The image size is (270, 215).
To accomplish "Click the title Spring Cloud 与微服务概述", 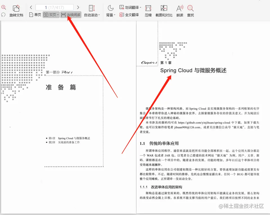I will 193,70.
